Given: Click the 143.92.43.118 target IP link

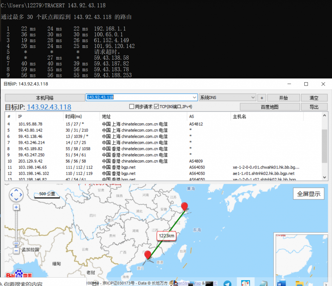Looking at the screenshot, I should pos(49,107).
